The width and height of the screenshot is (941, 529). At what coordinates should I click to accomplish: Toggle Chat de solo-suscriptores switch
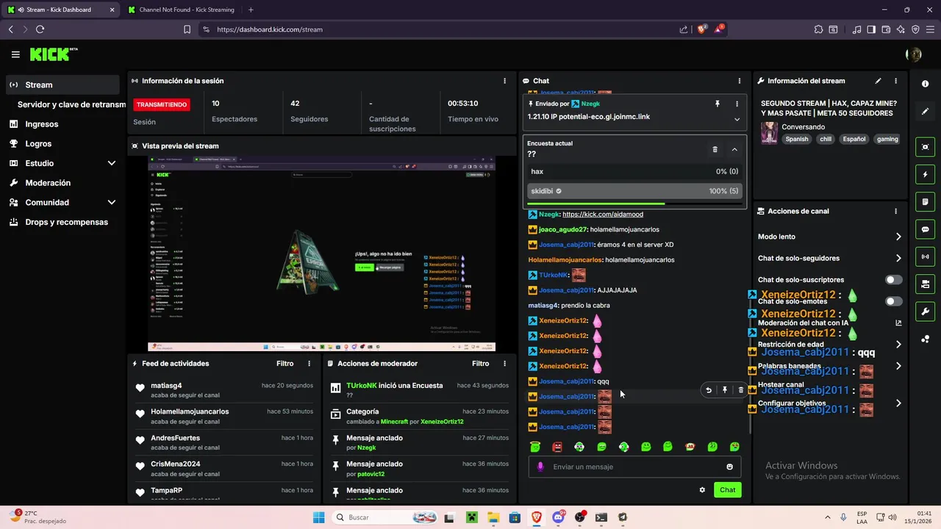click(x=894, y=280)
